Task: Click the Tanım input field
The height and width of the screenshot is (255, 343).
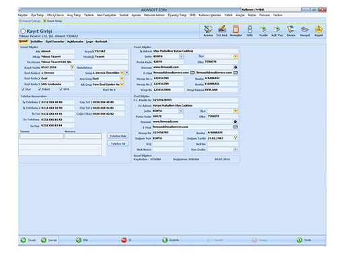Action: (x=42, y=136)
